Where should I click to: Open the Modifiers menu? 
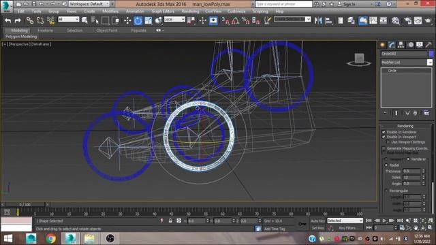coord(110,12)
